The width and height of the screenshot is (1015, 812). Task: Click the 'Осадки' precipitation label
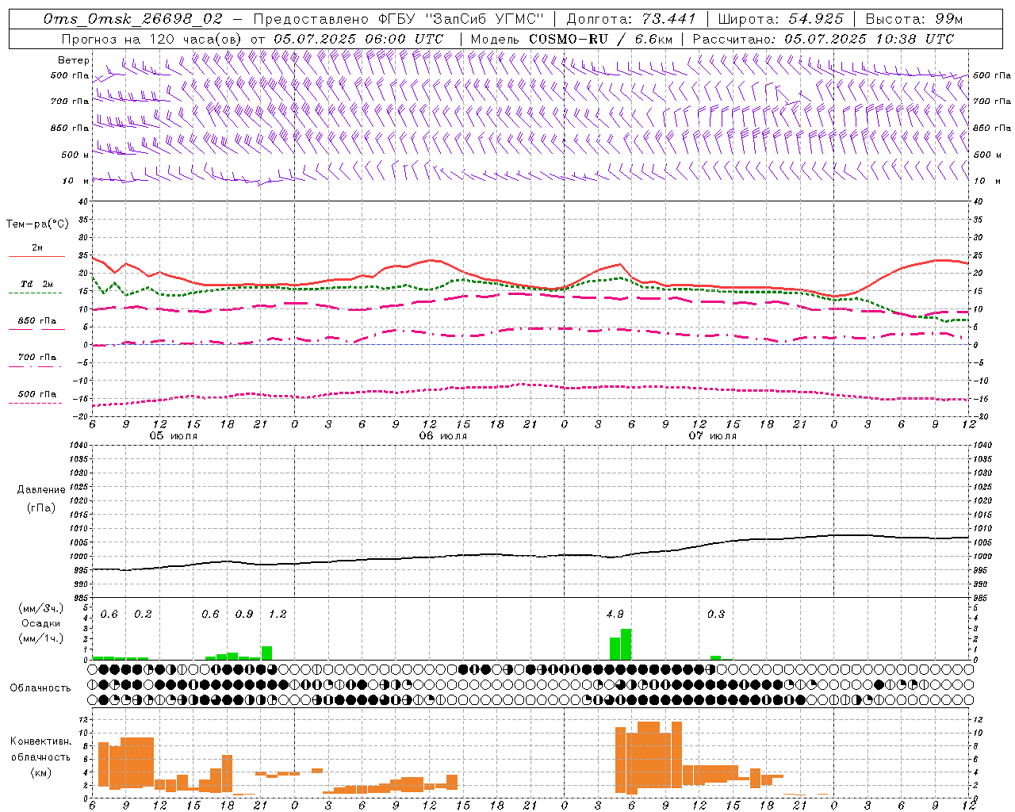pyautogui.click(x=41, y=623)
